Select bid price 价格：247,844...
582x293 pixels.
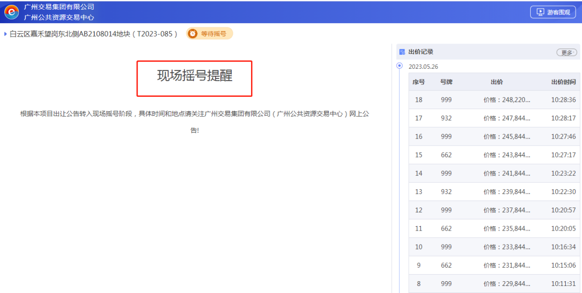507,118
